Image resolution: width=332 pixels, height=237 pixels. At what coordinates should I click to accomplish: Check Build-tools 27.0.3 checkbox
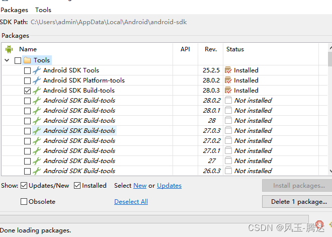[27, 131]
